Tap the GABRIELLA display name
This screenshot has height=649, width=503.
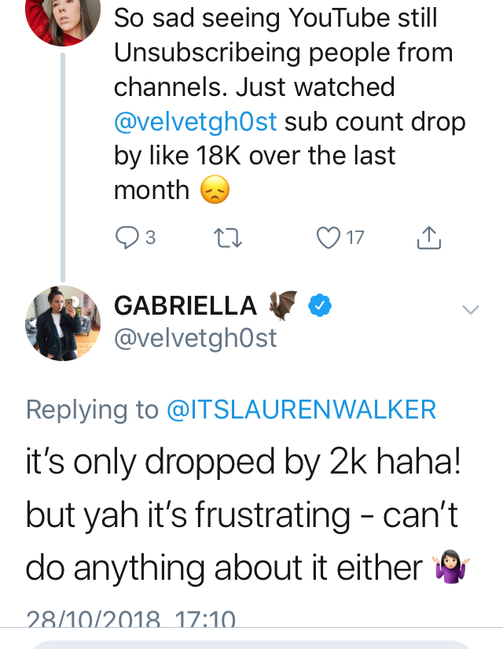[x=185, y=305]
